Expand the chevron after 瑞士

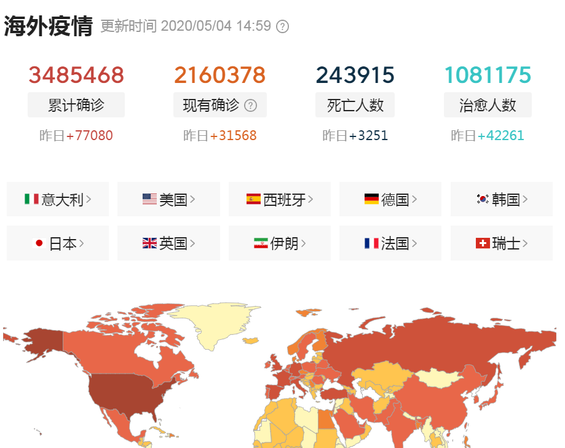pyautogui.click(x=524, y=244)
